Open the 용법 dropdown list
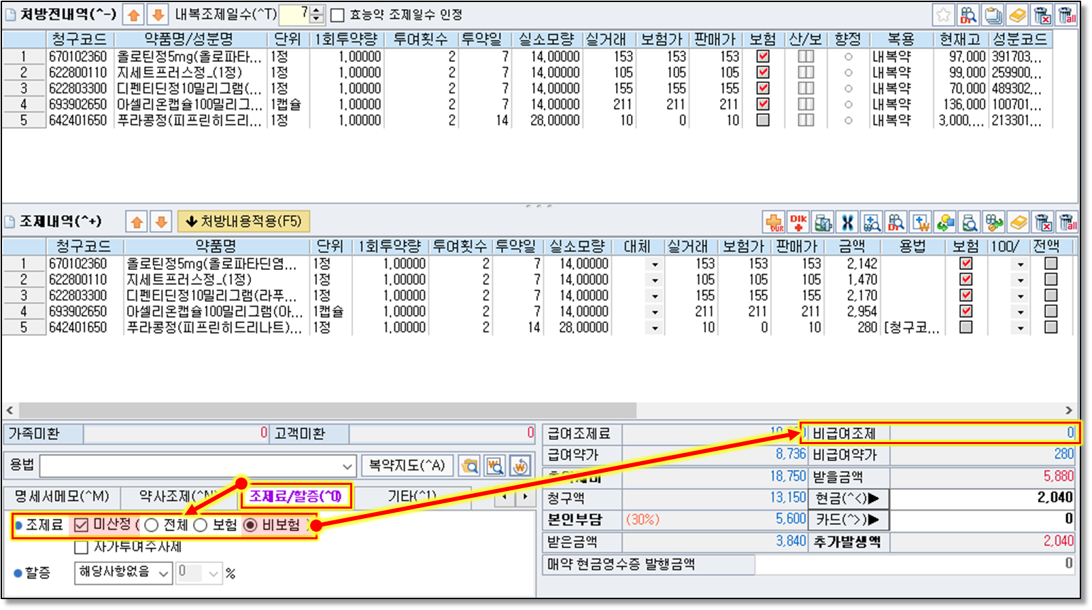1092x610 pixels. (347, 467)
